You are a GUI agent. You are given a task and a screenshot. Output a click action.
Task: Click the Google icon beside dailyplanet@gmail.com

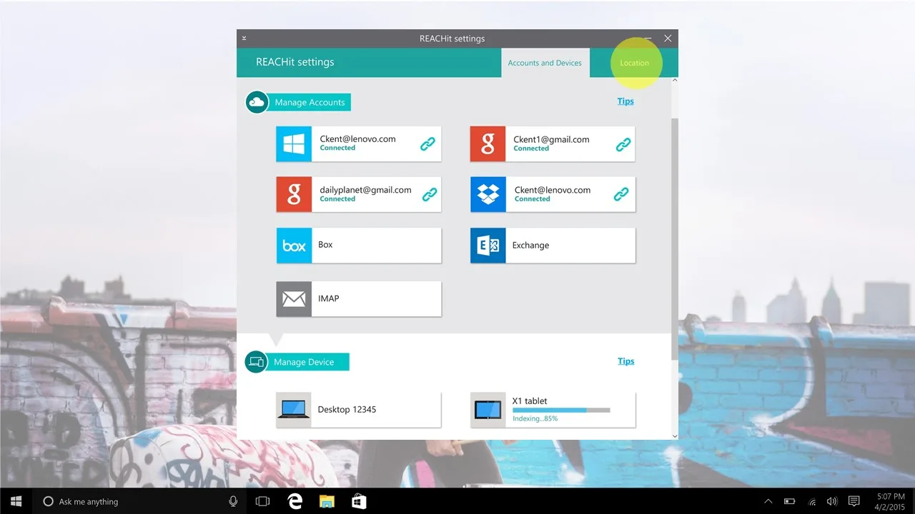(x=294, y=195)
